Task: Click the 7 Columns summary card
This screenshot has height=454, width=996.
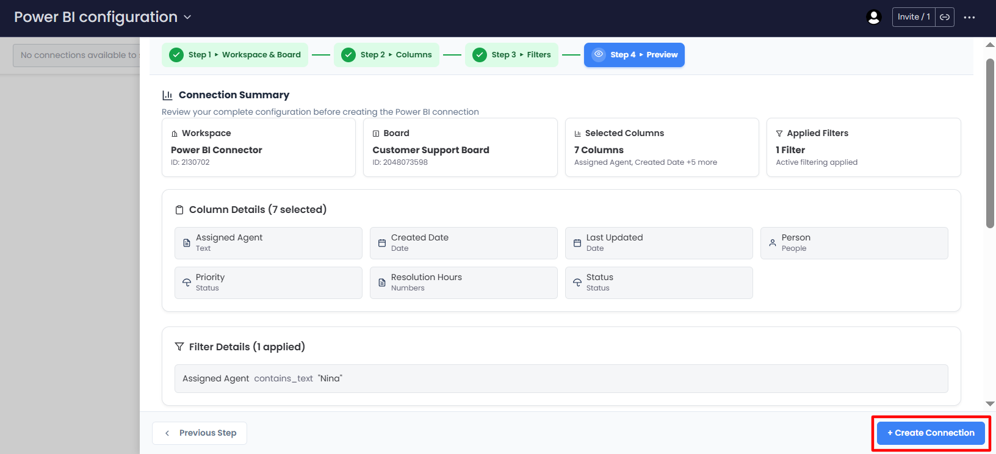Action: 662,148
